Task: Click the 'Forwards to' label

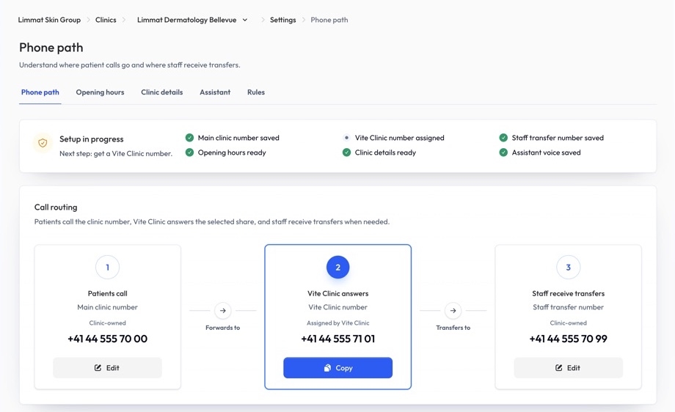Action: tap(222, 328)
